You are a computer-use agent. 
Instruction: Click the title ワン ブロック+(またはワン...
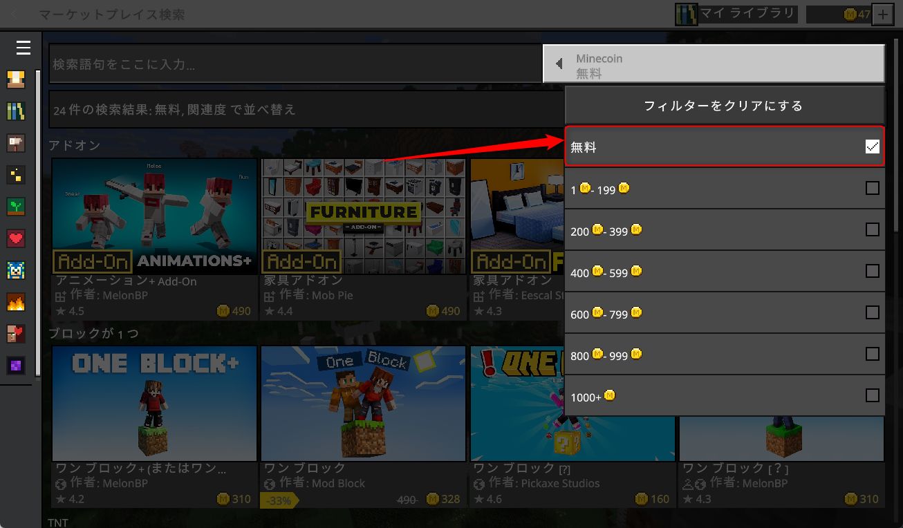click(141, 469)
